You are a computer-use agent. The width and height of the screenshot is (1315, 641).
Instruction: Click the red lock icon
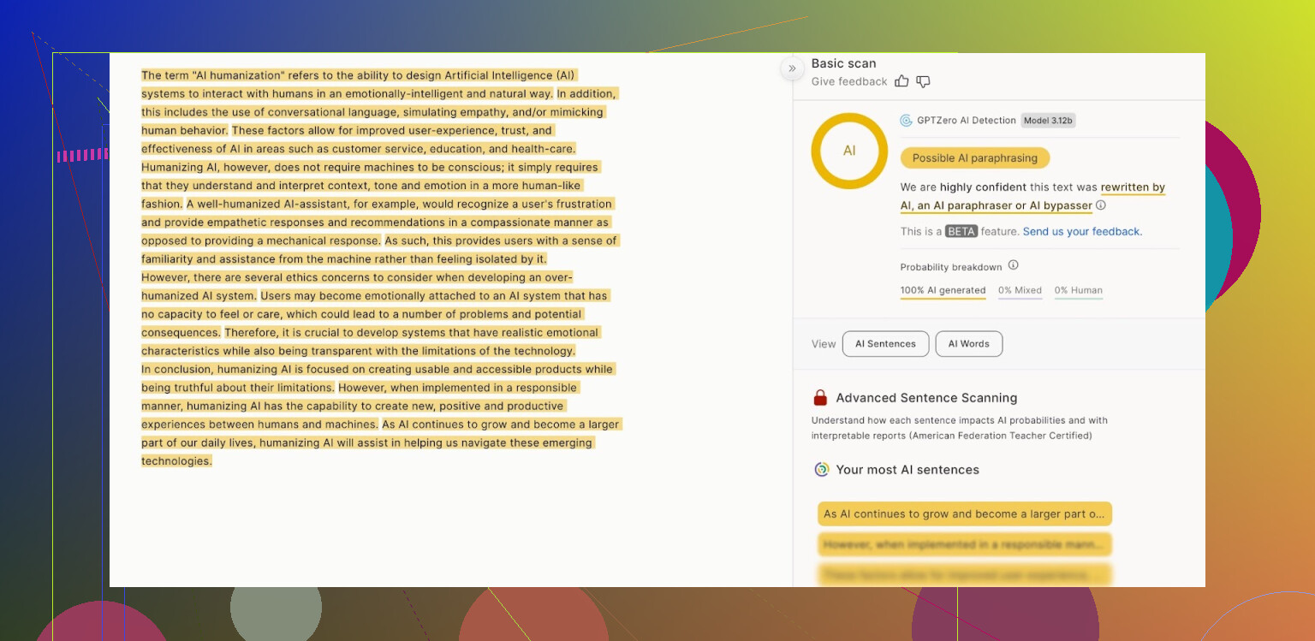tap(820, 398)
